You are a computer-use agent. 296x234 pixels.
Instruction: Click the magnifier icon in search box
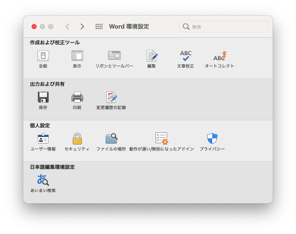point(186,27)
